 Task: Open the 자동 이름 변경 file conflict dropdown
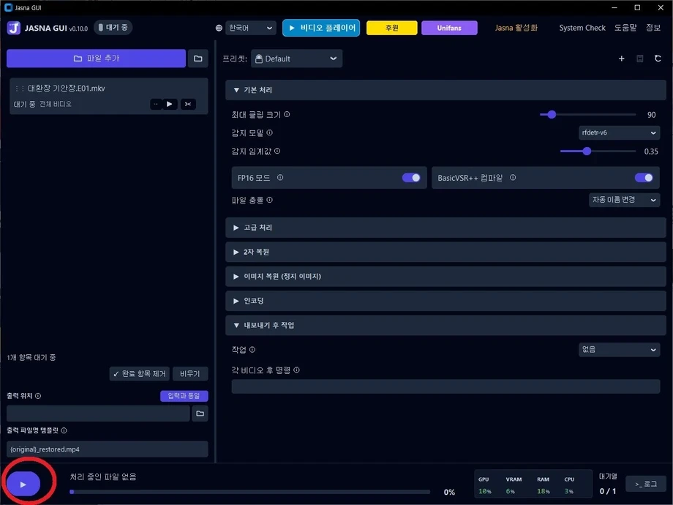[x=624, y=200]
